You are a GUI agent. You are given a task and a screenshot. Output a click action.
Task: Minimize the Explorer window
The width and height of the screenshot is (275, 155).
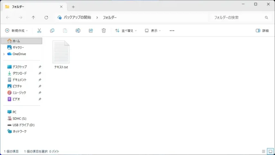(x=243, y=4)
